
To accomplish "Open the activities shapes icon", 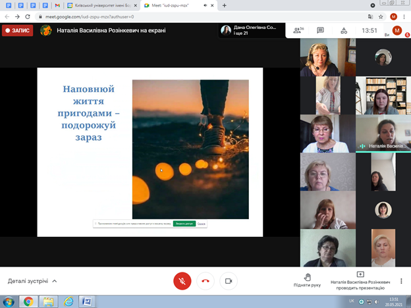I will [x=344, y=30].
